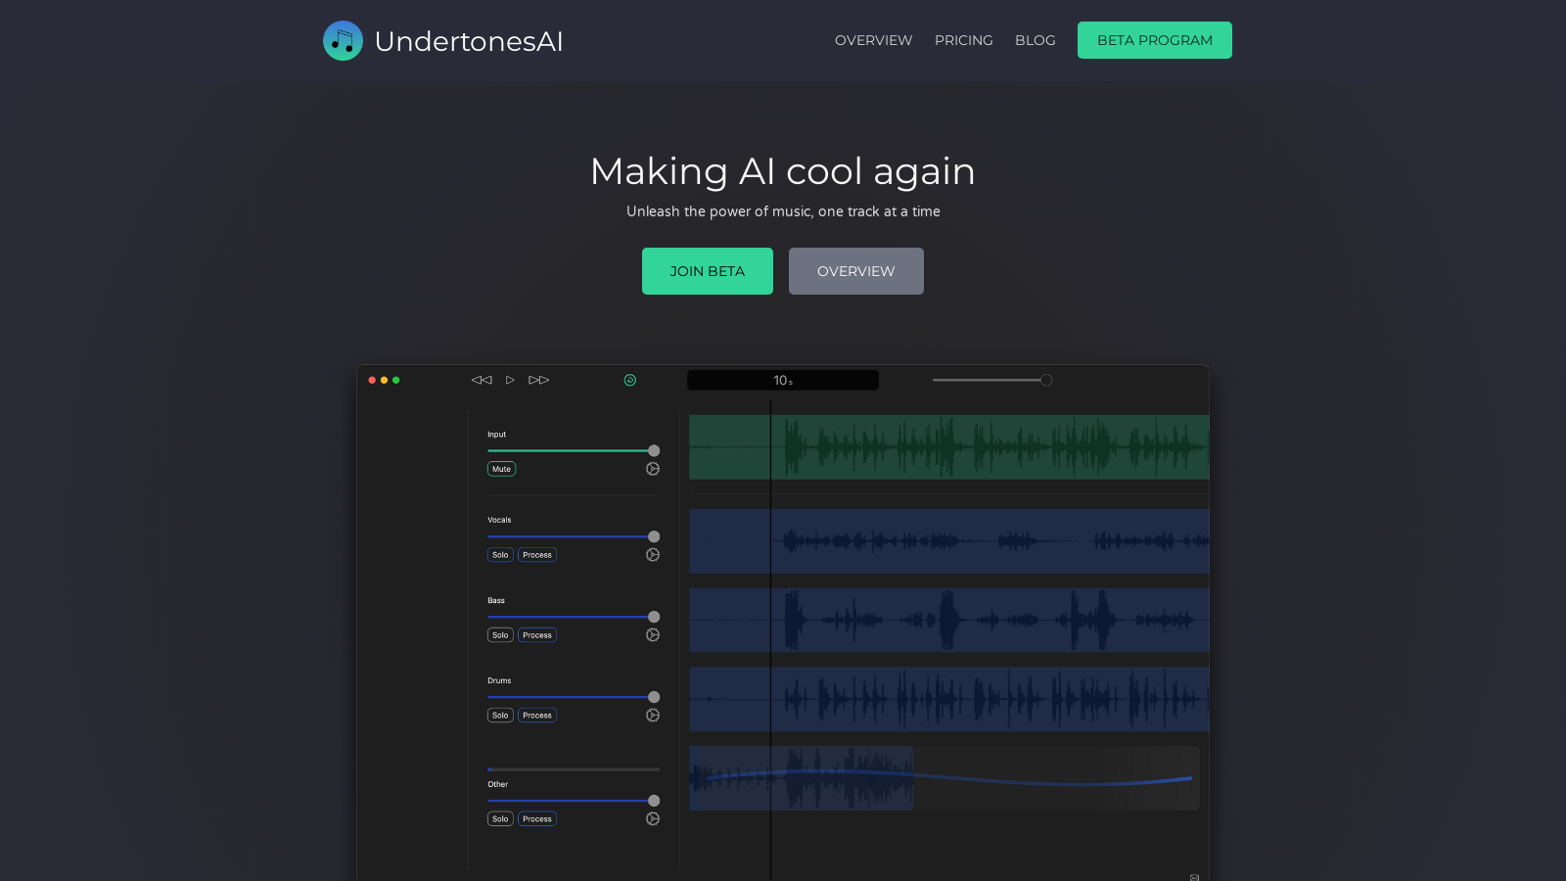Click the Other track label
This screenshot has width=1566, height=881.
(498, 784)
